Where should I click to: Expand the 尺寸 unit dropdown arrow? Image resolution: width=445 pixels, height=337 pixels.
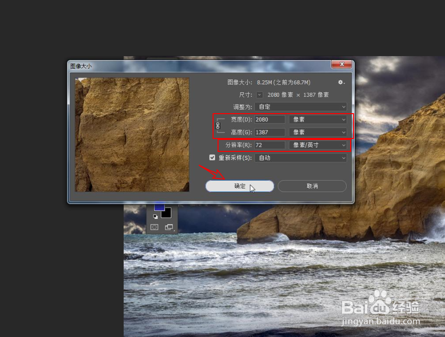pos(259,95)
